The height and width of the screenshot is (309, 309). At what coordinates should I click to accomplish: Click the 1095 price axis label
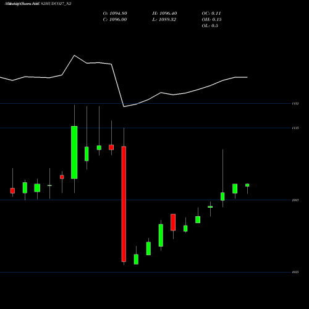(x=295, y=200)
